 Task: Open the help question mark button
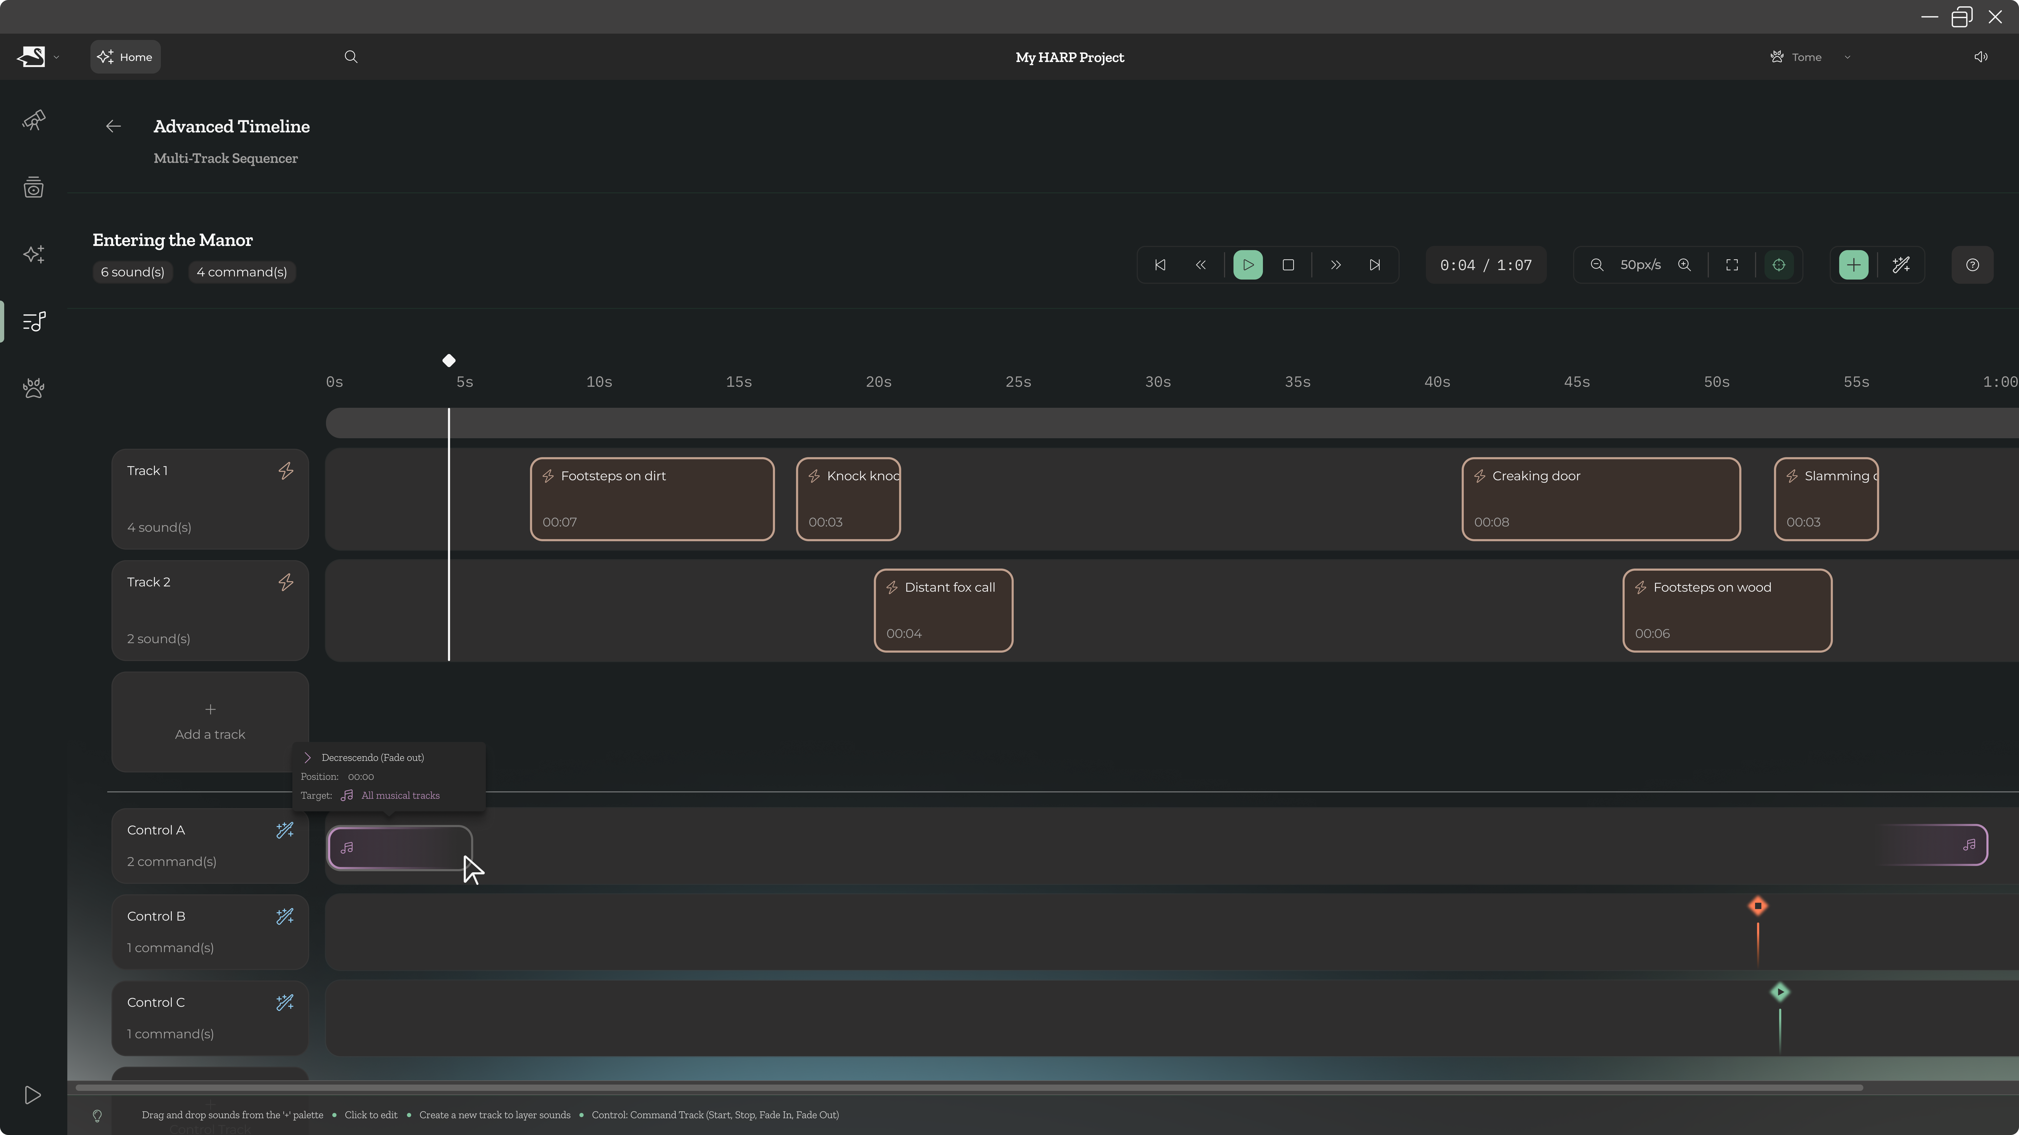[1972, 265]
